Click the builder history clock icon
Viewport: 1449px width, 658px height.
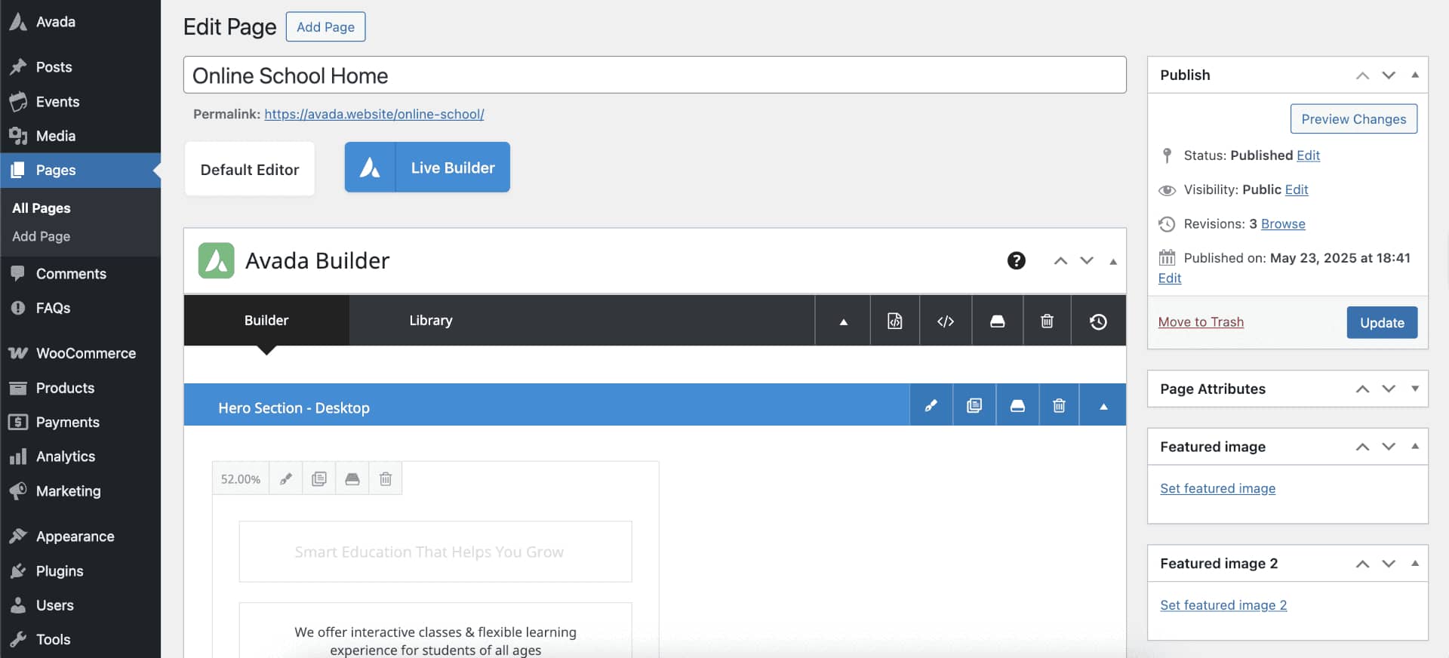point(1098,321)
